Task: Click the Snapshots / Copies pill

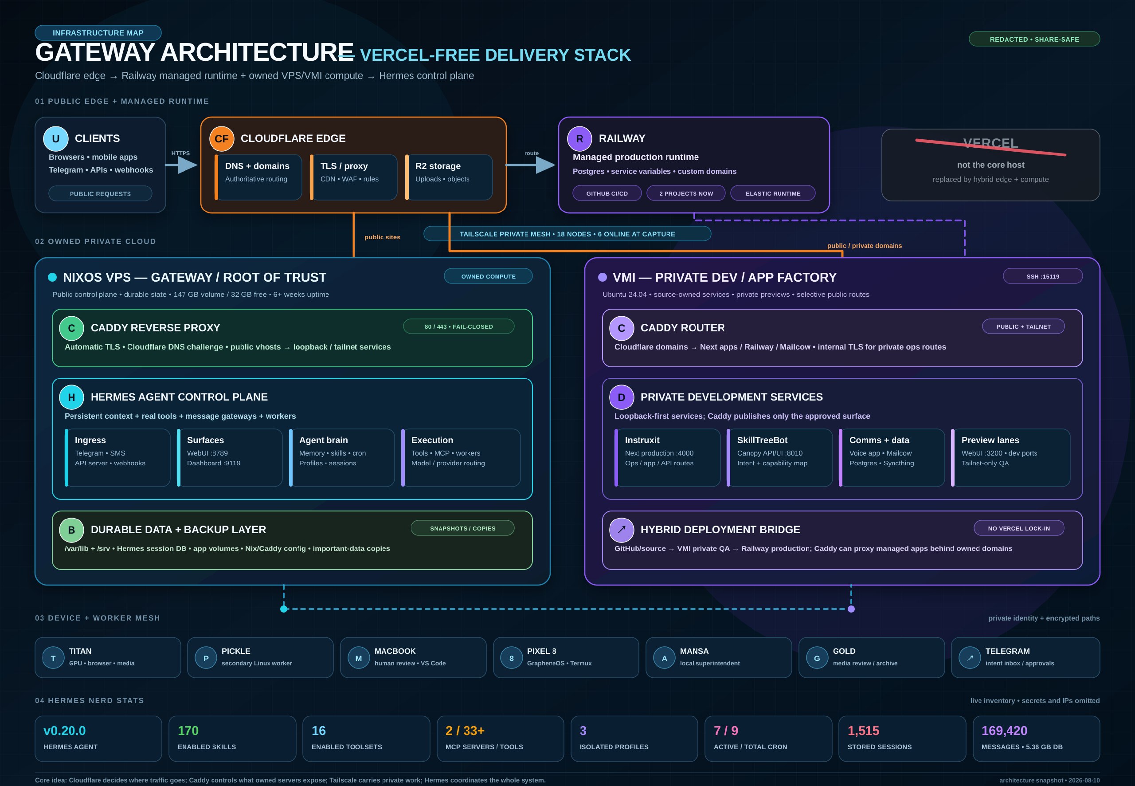Action: (463, 528)
